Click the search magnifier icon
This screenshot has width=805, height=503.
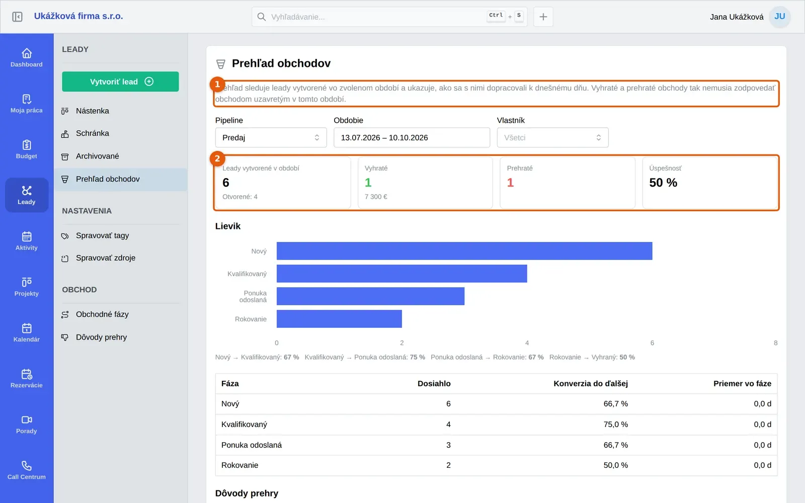coord(262,17)
